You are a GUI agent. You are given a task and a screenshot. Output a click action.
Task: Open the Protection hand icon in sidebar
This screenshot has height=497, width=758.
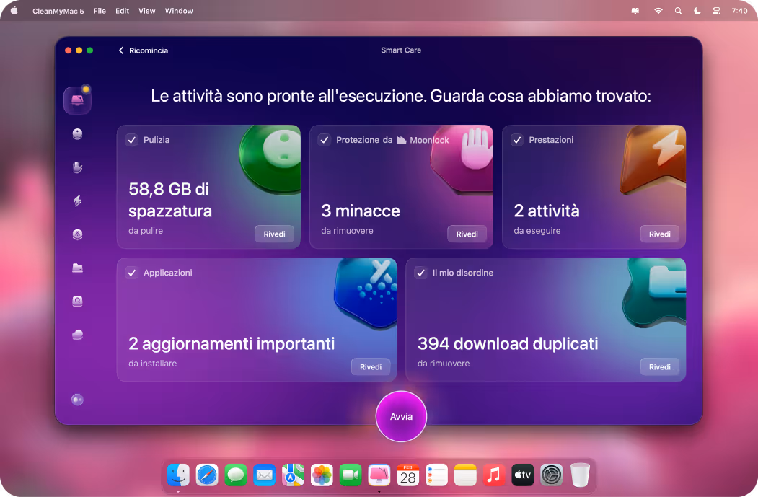(x=77, y=167)
